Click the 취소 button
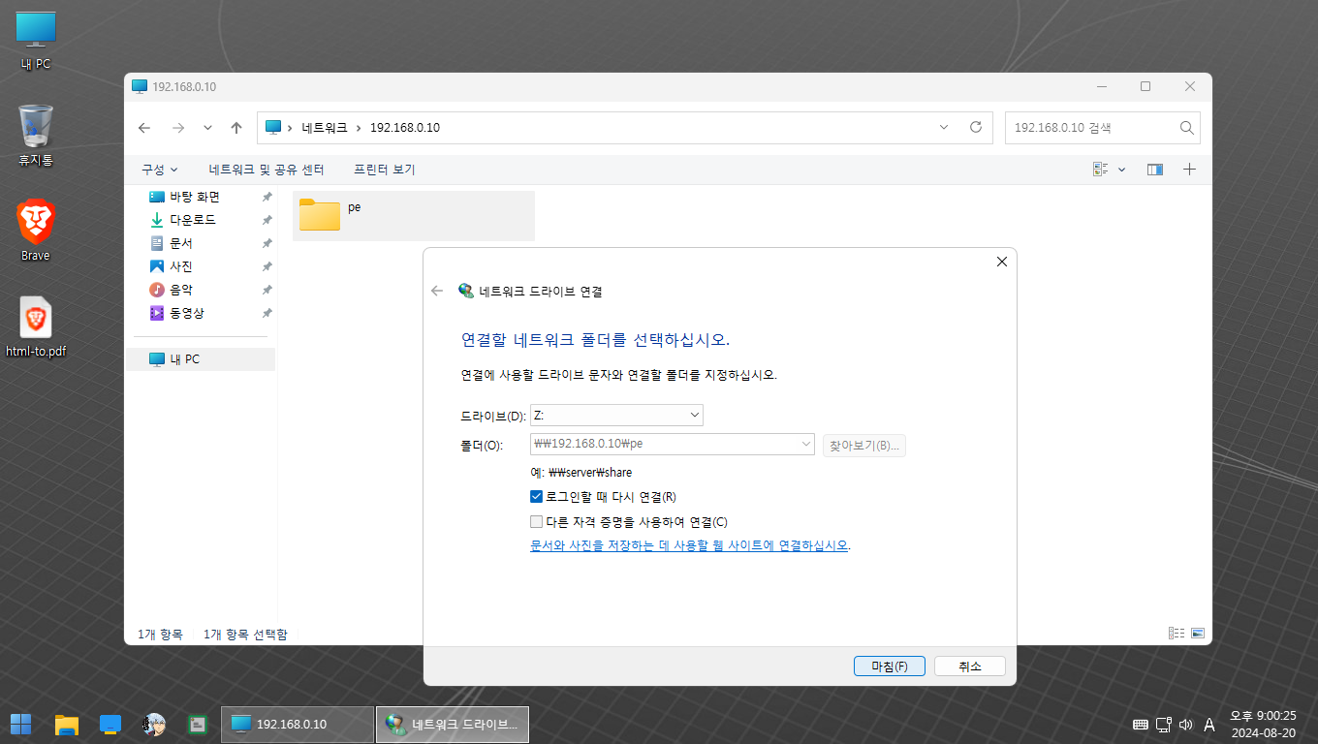This screenshot has width=1318, height=744. [x=970, y=666]
